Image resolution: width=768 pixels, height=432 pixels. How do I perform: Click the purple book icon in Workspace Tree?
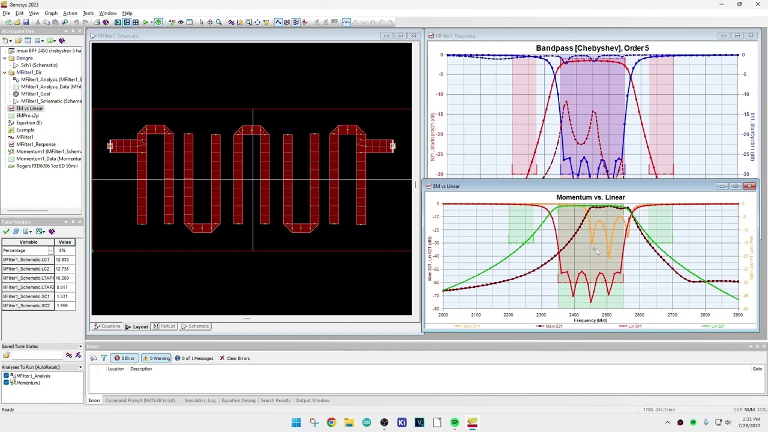tap(61, 40)
